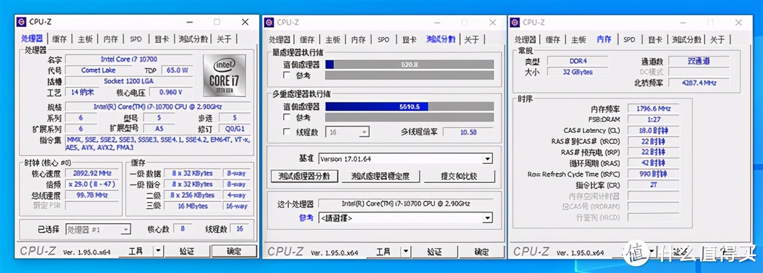Expand 工具 arrow in the benchmark window

[406, 252]
